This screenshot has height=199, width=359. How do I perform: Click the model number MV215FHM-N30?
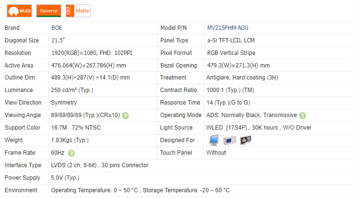228,28
